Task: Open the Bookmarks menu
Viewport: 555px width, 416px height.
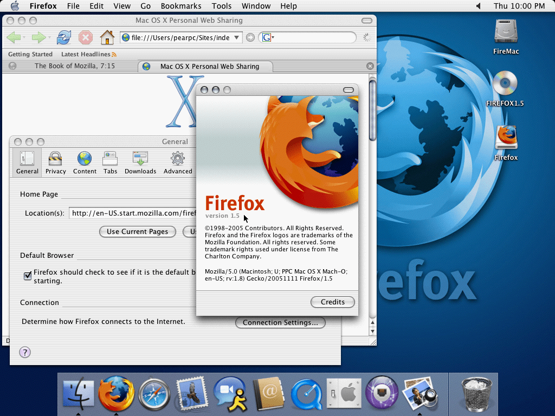Action: click(x=181, y=6)
